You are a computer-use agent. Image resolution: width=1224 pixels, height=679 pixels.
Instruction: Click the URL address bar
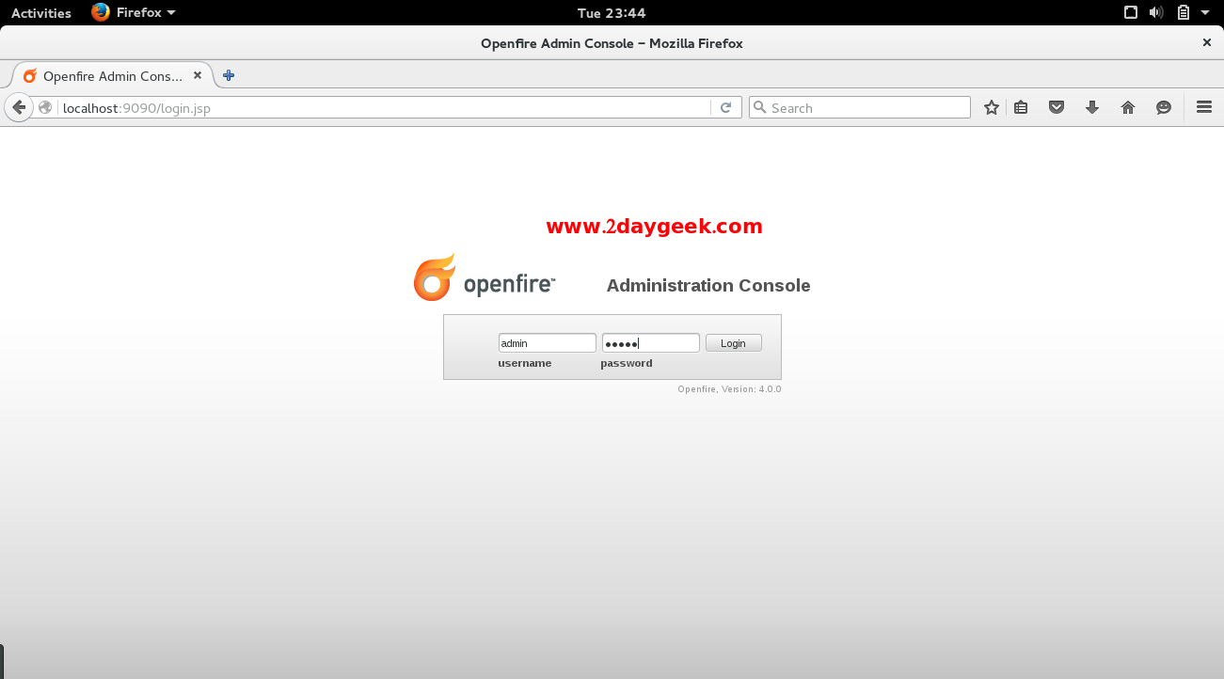pos(386,107)
